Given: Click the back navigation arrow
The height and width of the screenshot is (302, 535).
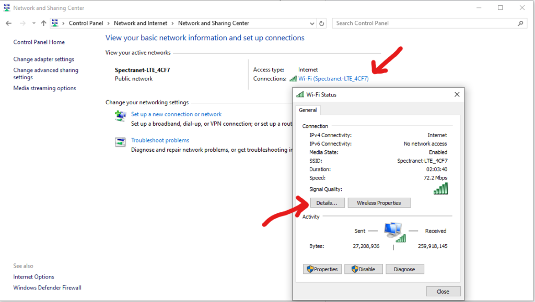Looking at the screenshot, I should [8, 23].
